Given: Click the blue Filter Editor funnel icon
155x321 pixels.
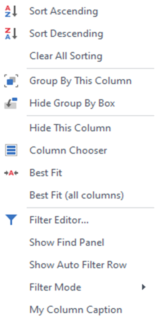Looking at the screenshot, I should [x=11, y=220].
